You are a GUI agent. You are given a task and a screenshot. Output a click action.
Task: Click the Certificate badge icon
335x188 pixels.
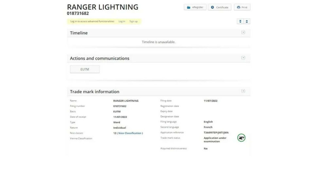click(212, 7)
